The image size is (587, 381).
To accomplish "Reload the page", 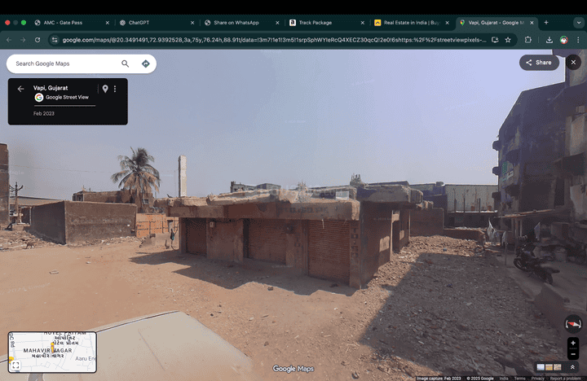I will [38, 40].
